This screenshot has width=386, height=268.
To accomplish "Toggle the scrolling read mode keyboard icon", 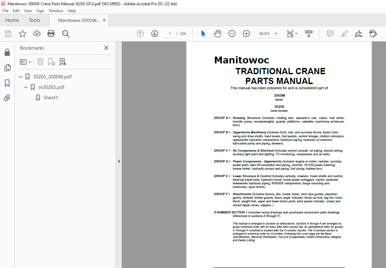I will click(x=308, y=34).
